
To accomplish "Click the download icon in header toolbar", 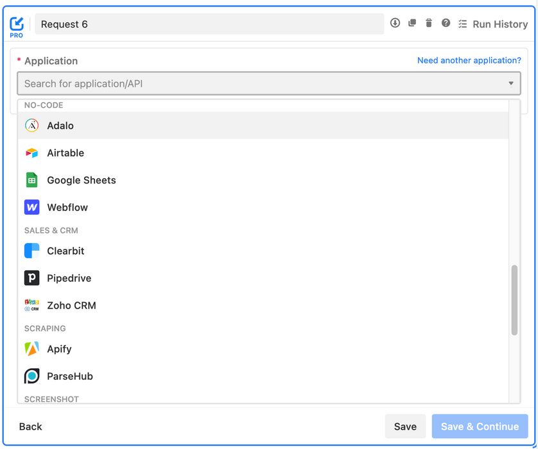I will 395,23.
